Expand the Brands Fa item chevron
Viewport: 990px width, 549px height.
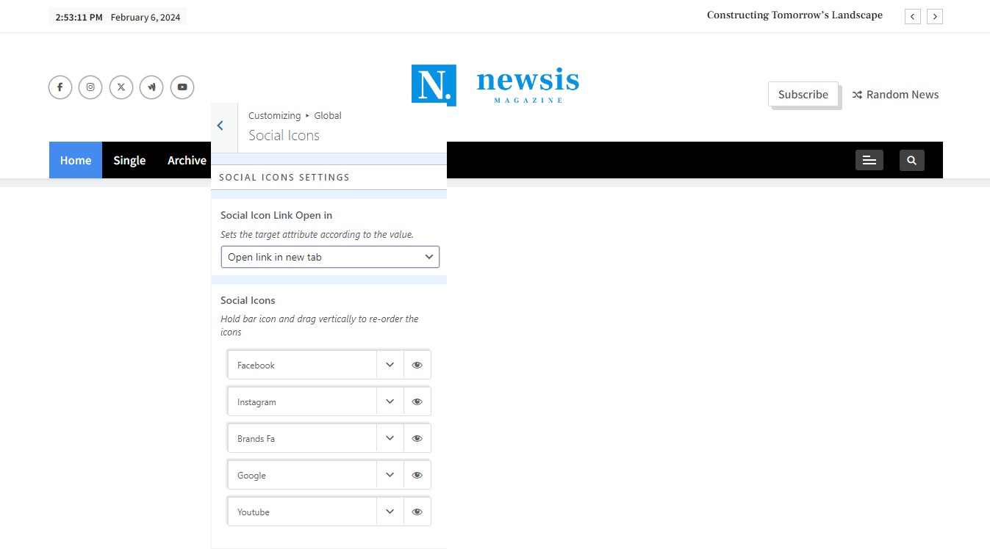point(390,438)
